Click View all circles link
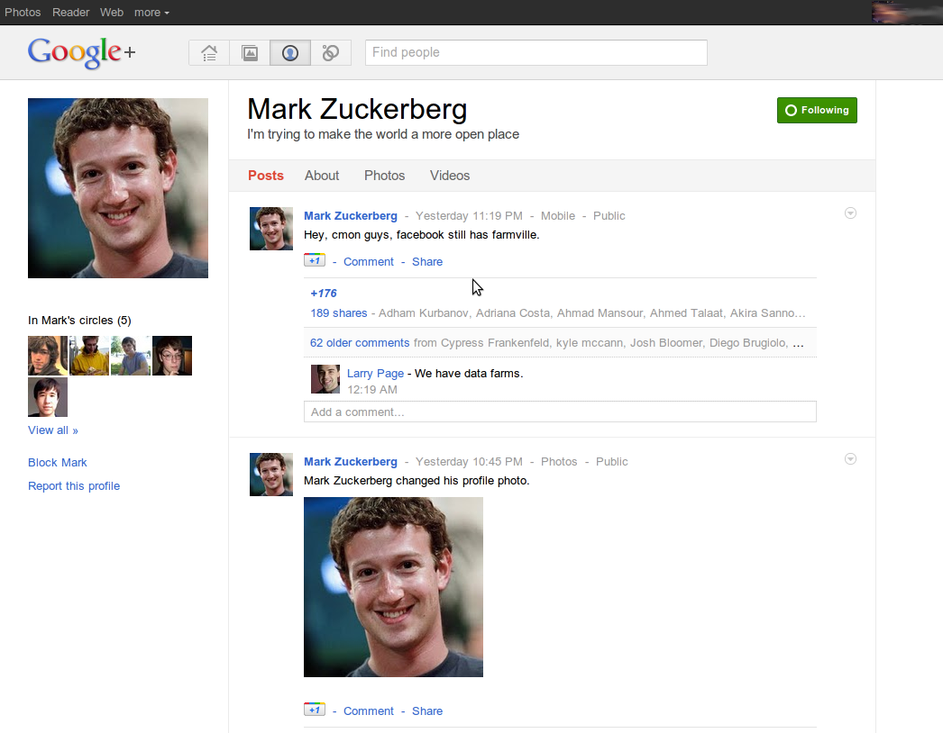 pos(53,430)
